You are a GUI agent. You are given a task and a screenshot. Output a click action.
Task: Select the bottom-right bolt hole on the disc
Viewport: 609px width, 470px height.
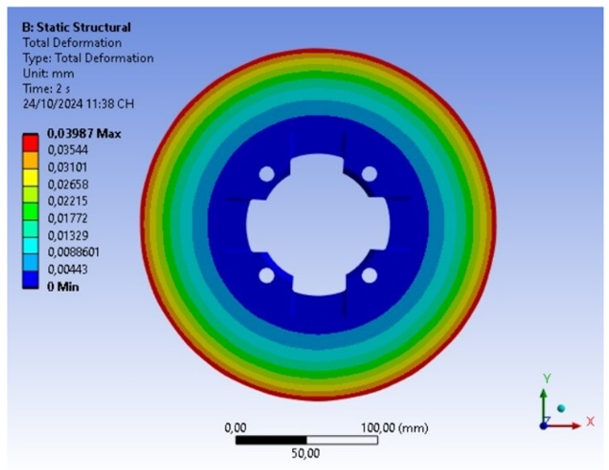tap(370, 276)
